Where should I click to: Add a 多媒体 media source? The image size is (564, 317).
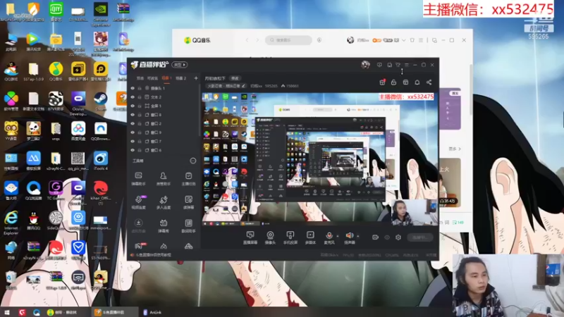tap(310, 237)
